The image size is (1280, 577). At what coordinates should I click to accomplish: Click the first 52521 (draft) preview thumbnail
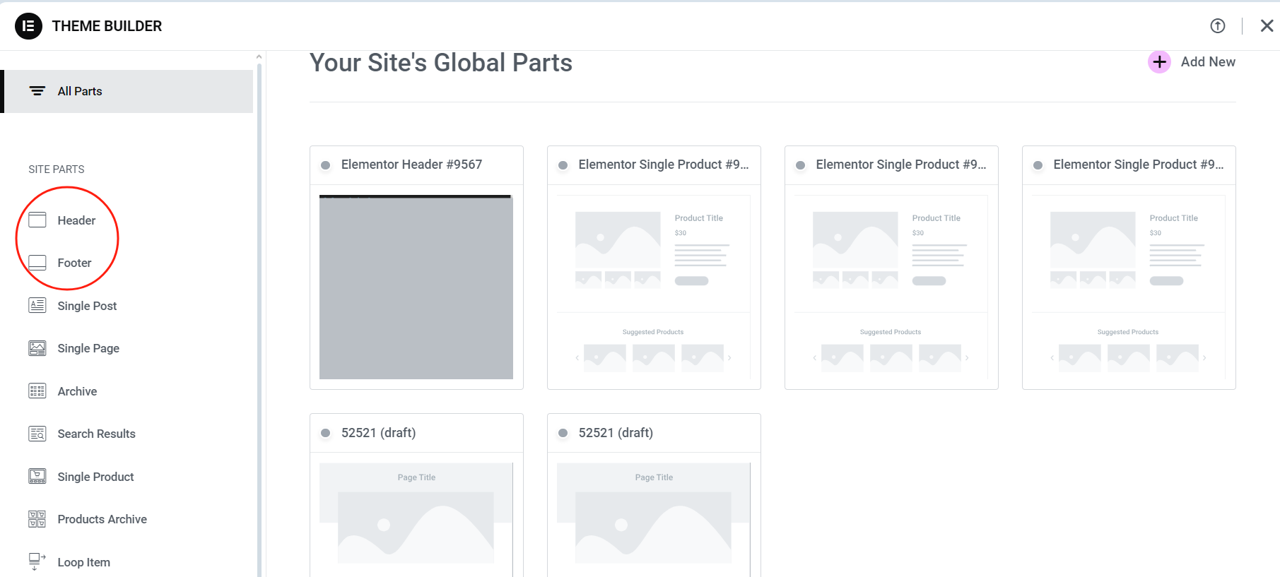[x=416, y=520]
